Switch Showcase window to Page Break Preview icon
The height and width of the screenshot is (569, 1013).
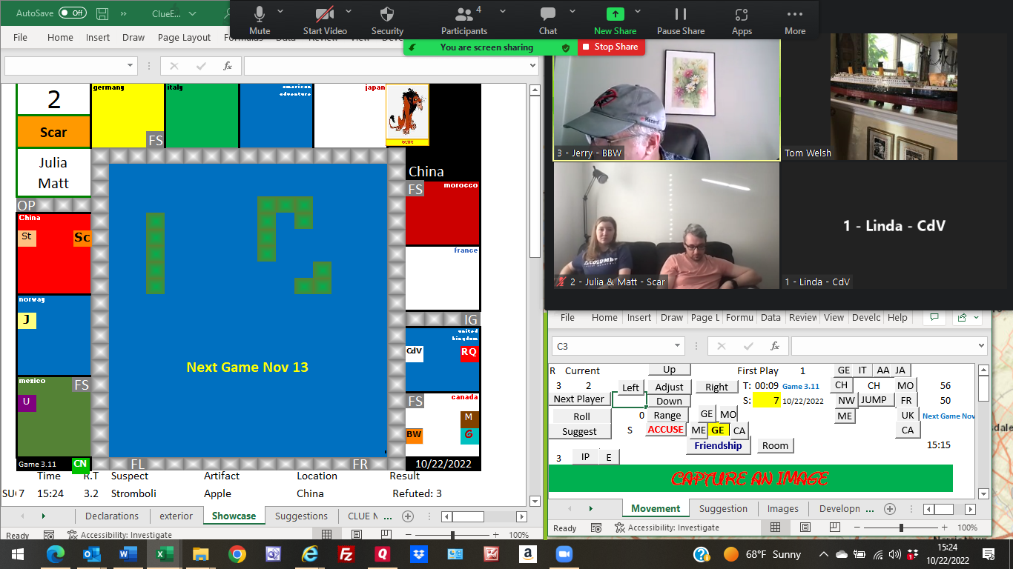point(387,534)
